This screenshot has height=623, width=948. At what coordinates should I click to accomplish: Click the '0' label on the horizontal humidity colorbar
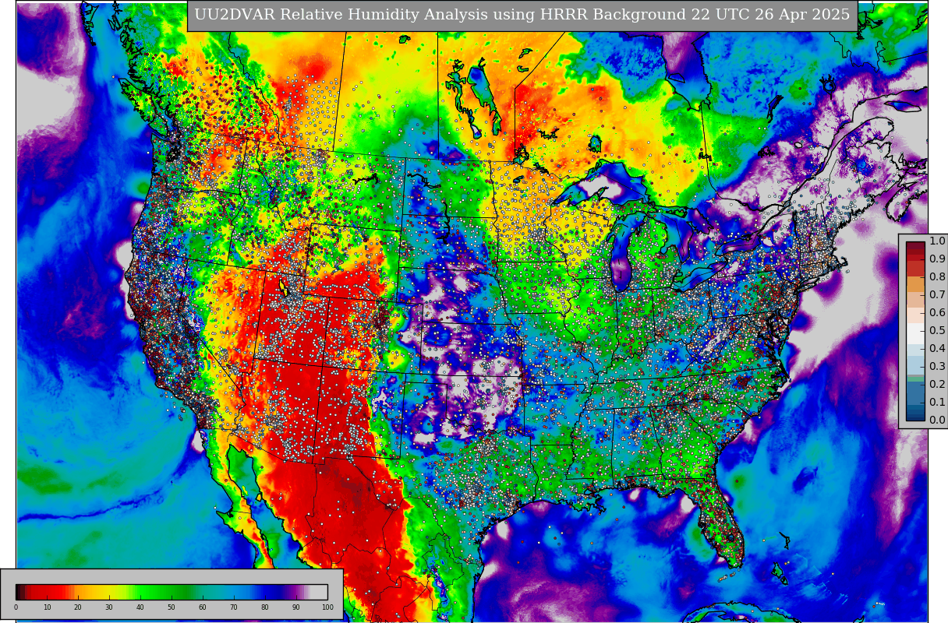tap(16, 607)
